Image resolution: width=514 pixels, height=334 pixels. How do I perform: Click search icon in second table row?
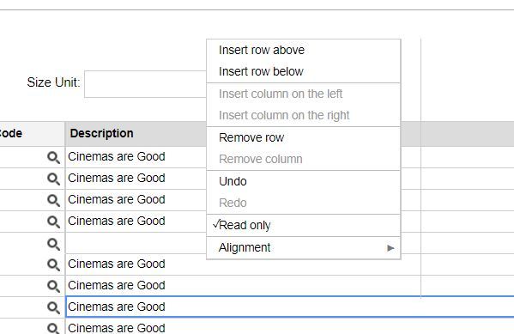53,179
